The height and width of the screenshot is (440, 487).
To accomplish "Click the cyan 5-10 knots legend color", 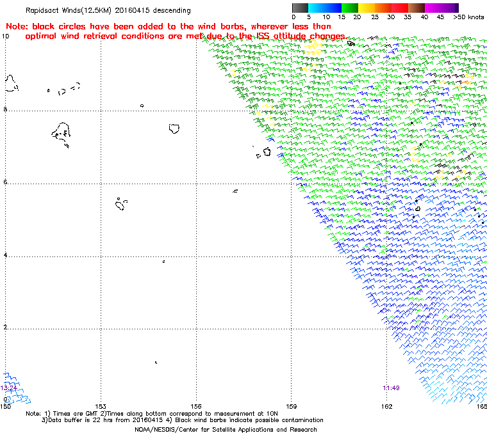I will (x=317, y=8).
